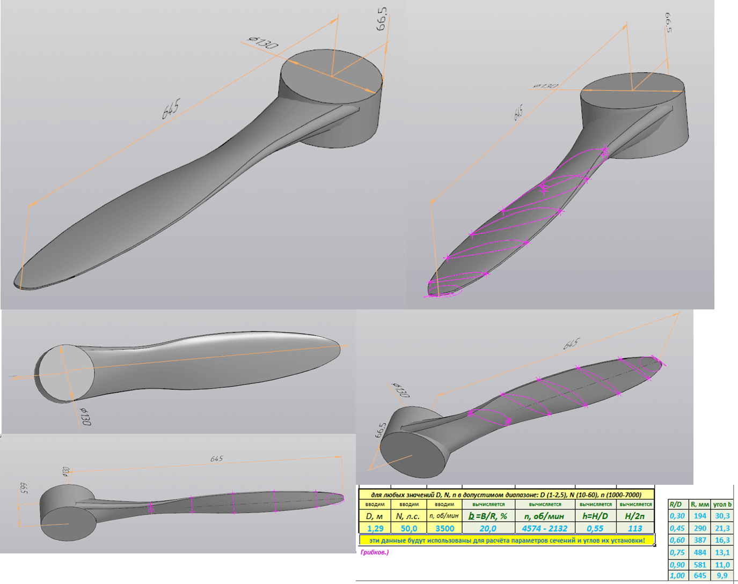Select the angle cell 9,9
This screenshot has height=584, width=738.
point(722,575)
